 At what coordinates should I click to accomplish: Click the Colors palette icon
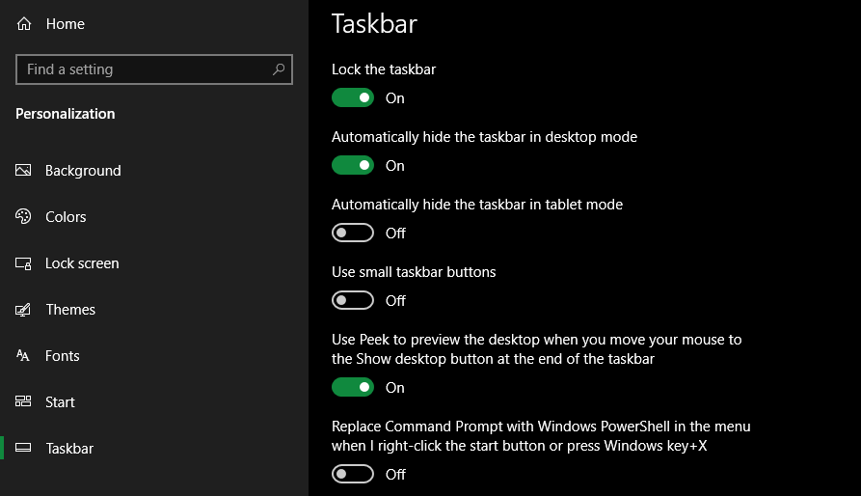(x=24, y=217)
